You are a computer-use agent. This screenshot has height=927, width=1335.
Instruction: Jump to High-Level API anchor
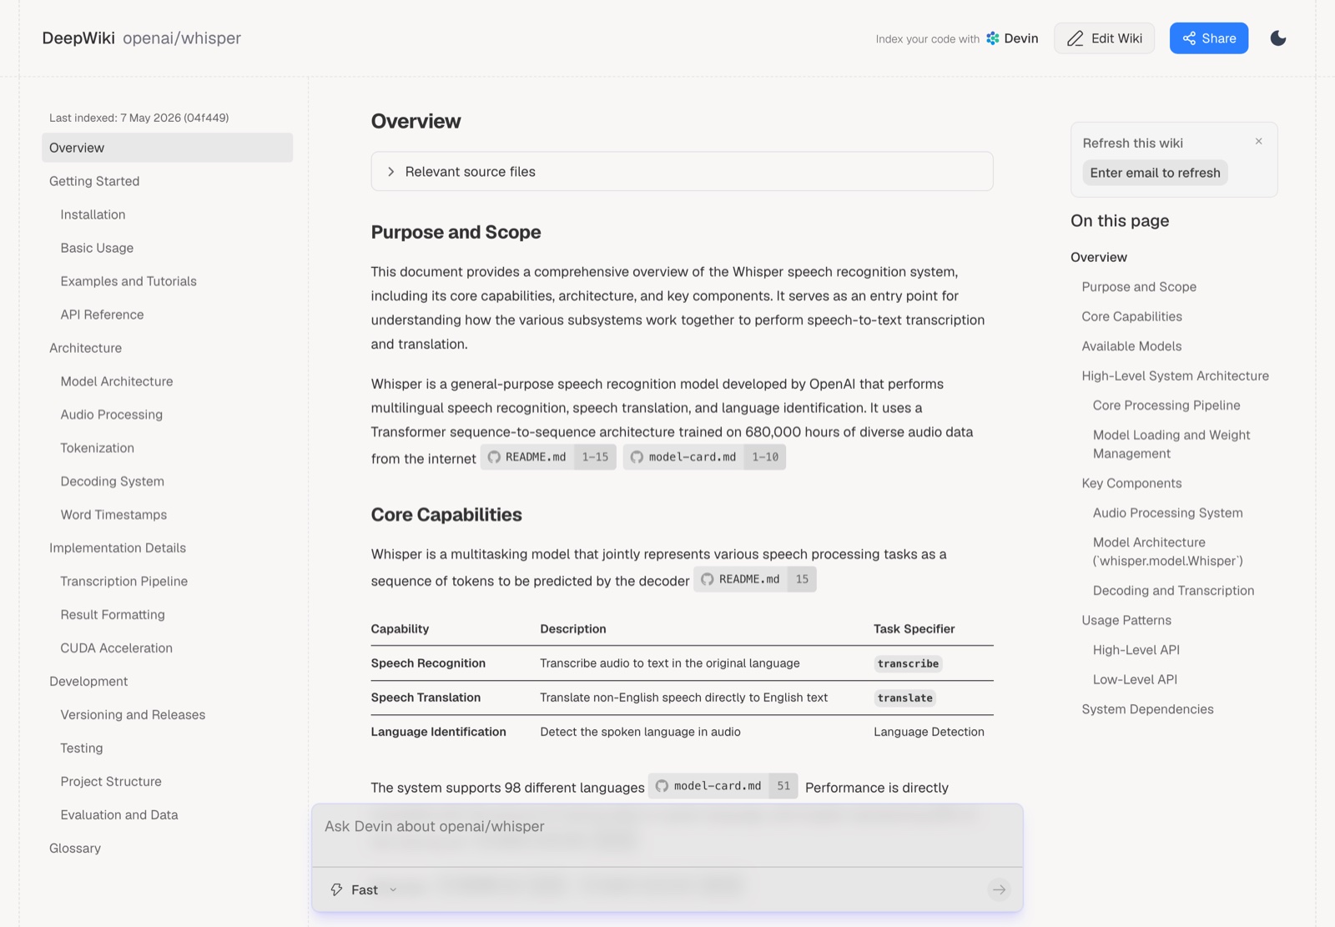tap(1136, 650)
